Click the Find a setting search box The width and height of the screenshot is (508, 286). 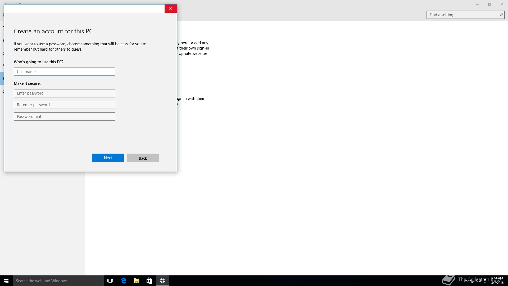tap(463, 15)
